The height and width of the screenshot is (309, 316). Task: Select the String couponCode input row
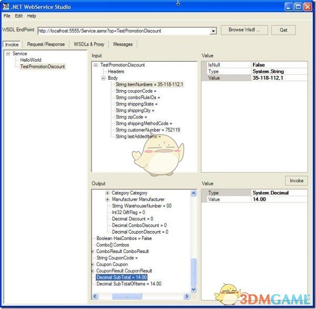pos(136,91)
